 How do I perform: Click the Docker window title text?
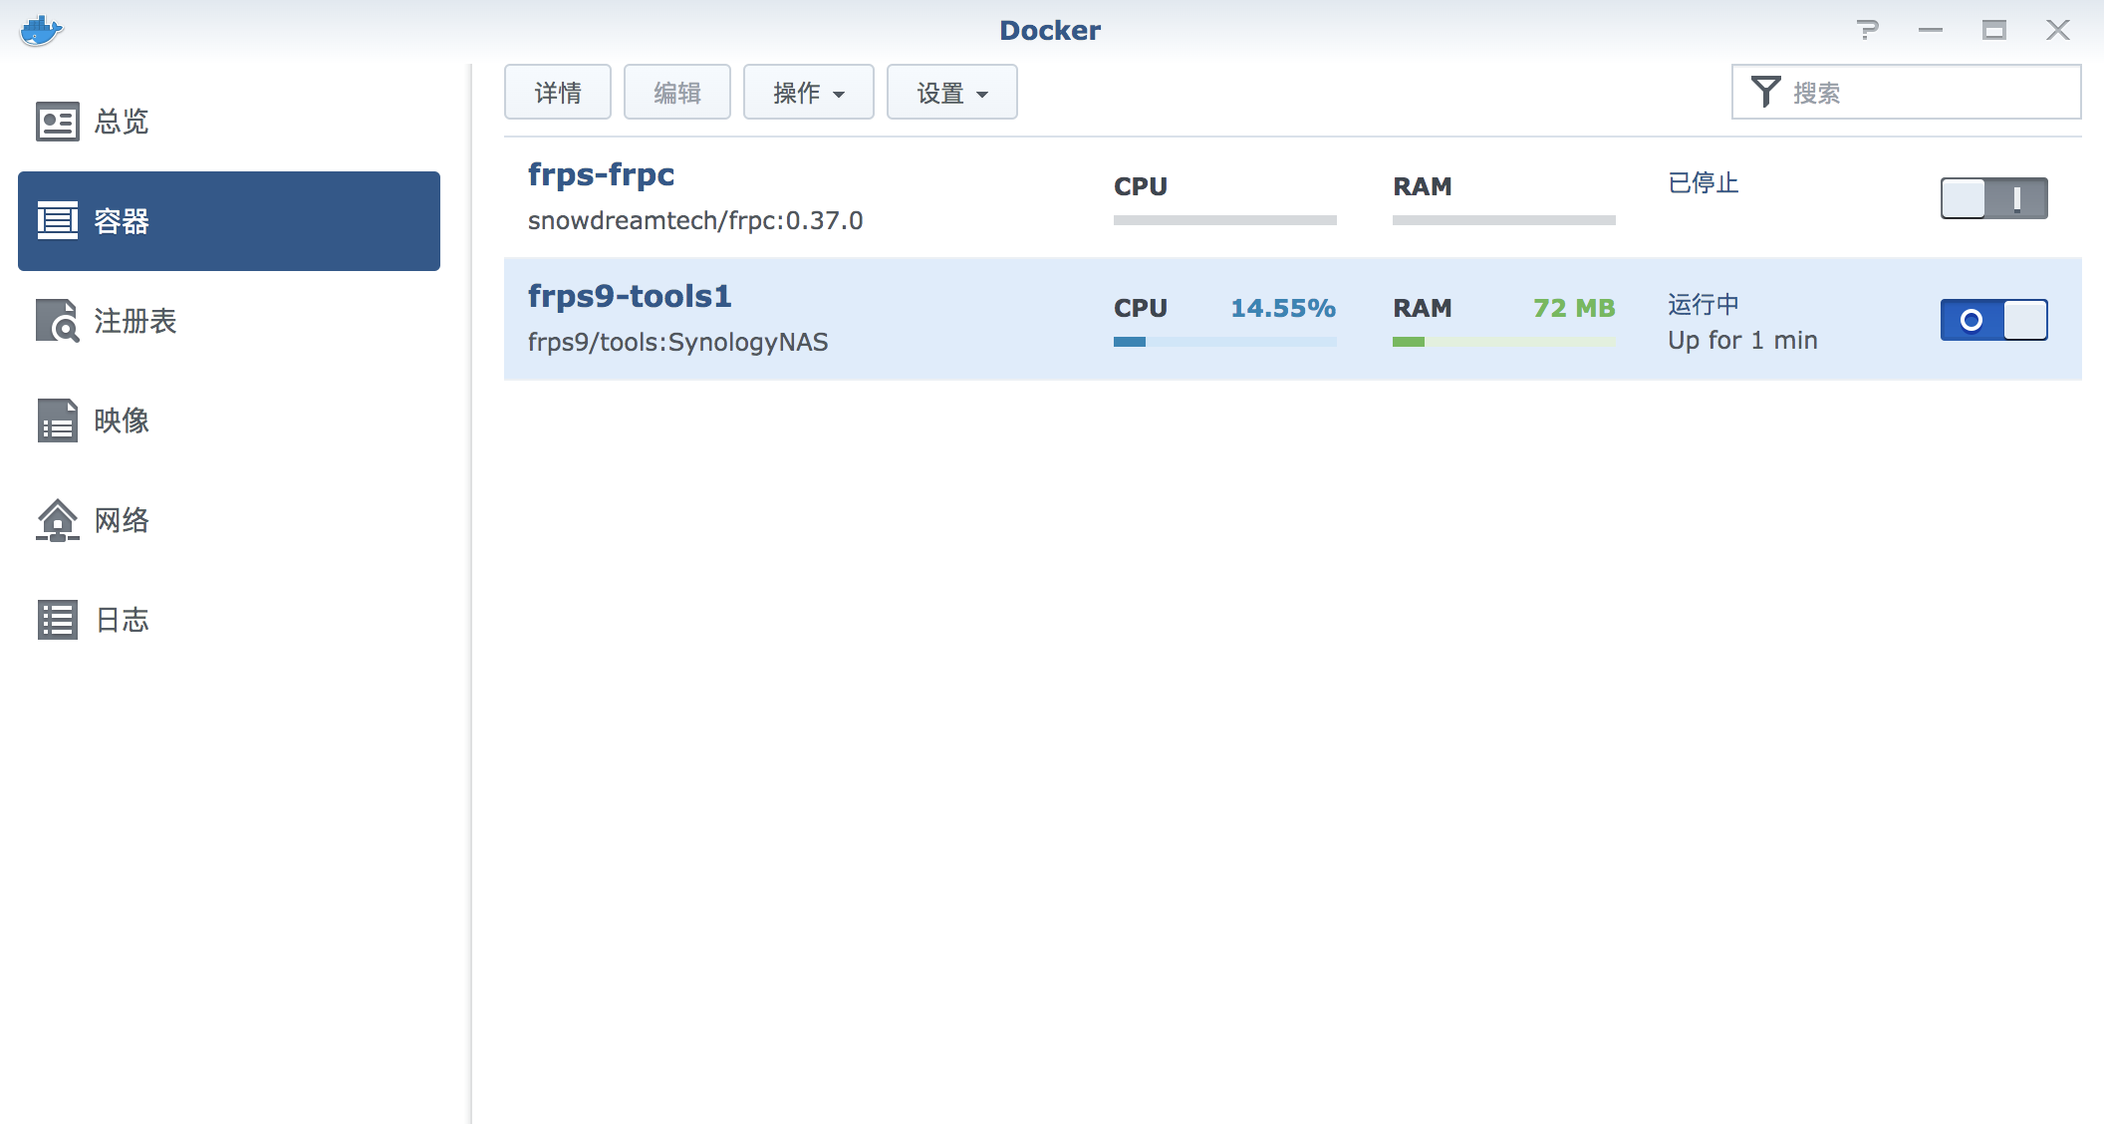point(1050,30)
